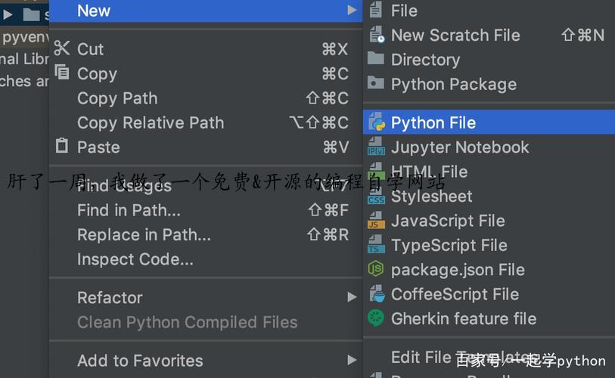Click the Jupyter Notebook icon
The height and width of the screenshot is (378, 615).
pos(376,148)
